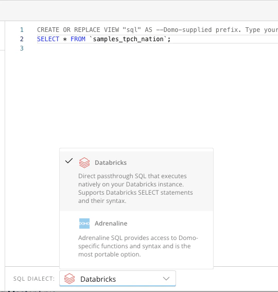Click line number 3 in the editor gutter
This screenshot has width=278, height=292.
point(22,48)
